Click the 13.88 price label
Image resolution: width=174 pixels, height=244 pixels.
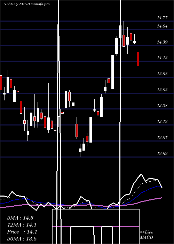[162, 74]
